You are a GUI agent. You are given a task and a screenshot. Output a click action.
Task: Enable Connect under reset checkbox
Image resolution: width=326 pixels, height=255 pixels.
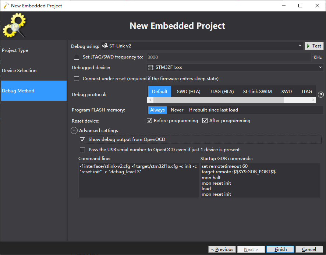(x=77, y=79)
